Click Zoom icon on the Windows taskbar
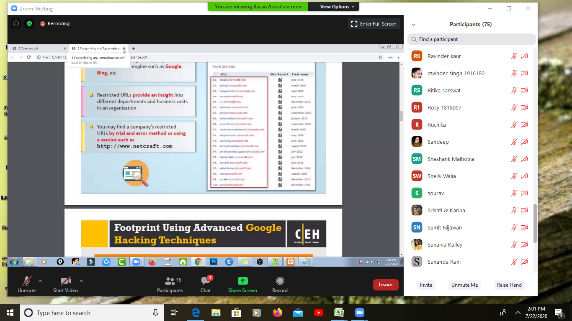 359,313
